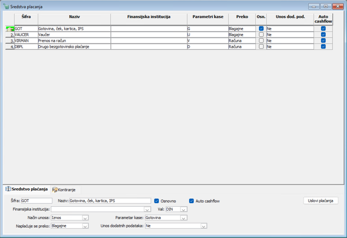
Task: Toggle Auto cashflow in DBPL row
Action: coord(323,47)
